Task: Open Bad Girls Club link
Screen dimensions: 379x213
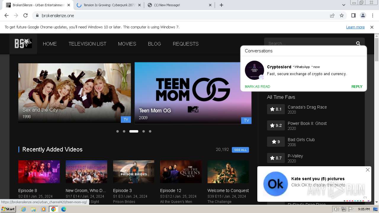Action: [301, 140]
